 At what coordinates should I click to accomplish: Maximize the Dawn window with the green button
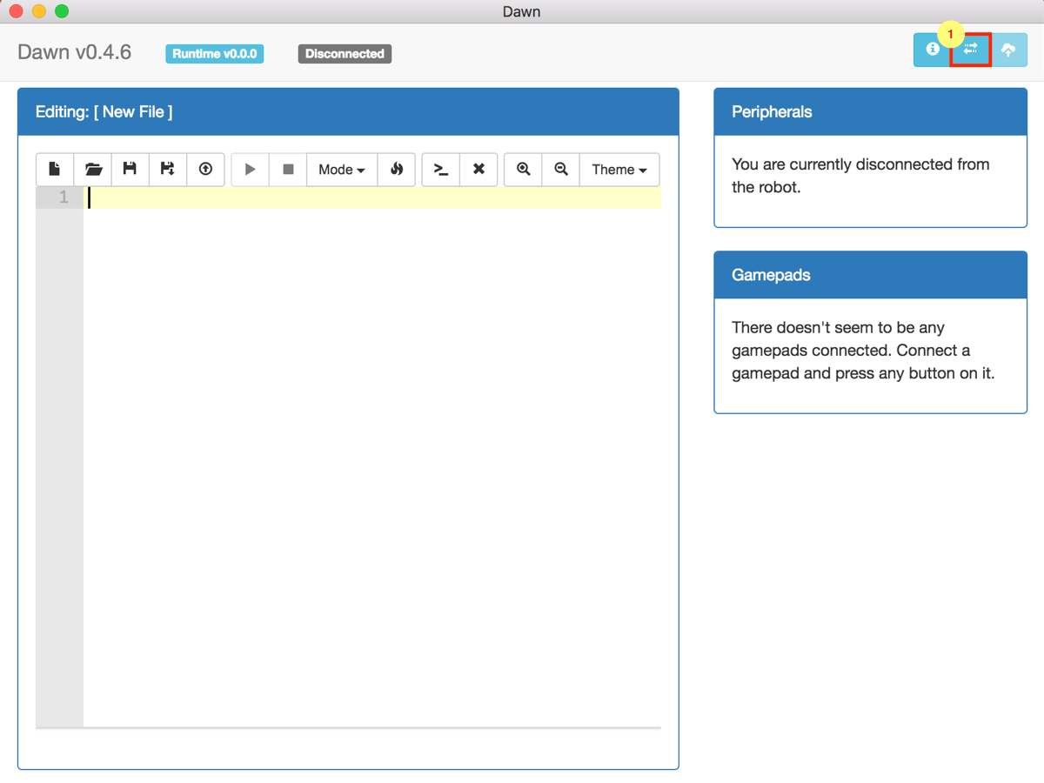point(62,11)
